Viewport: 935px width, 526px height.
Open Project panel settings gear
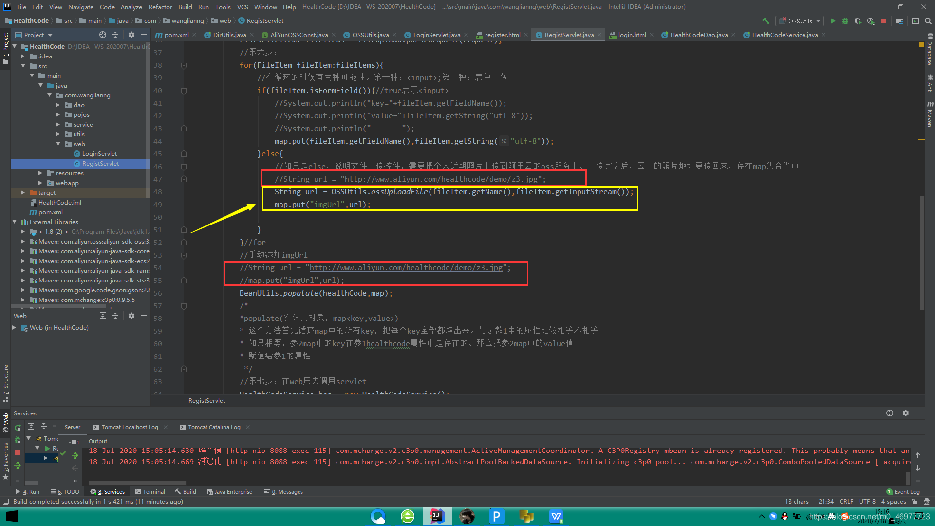tap(131, 35)
